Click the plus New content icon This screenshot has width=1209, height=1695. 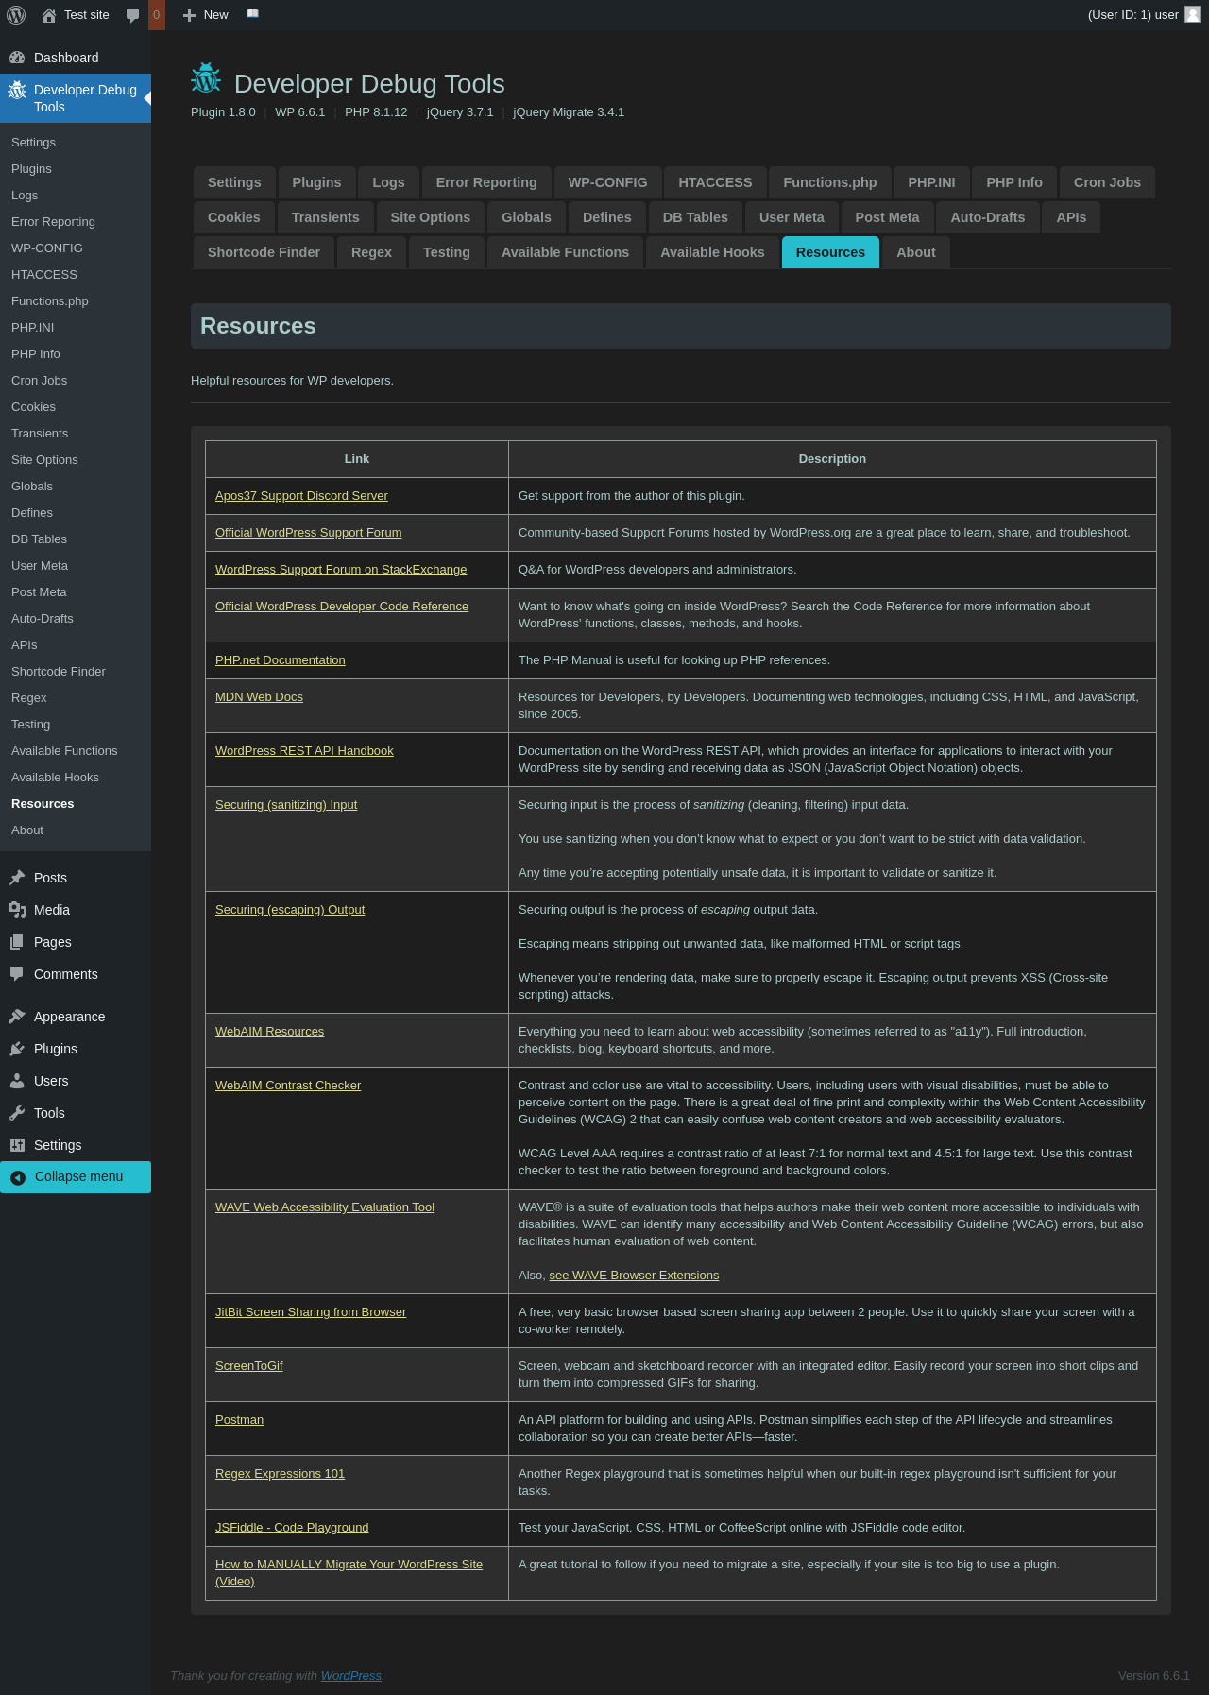tap(189, 15)
